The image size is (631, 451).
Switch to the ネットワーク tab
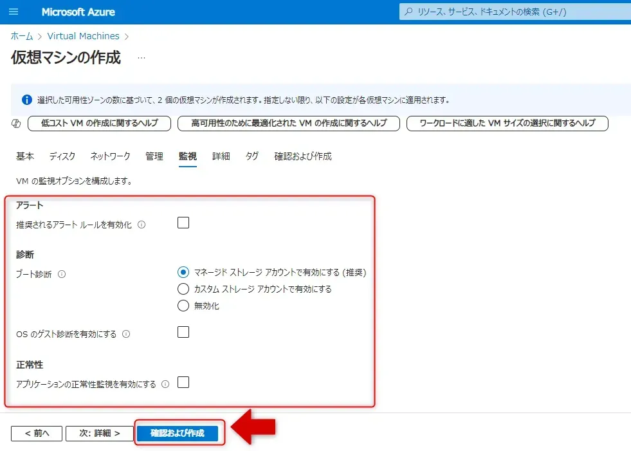(110, 156)
